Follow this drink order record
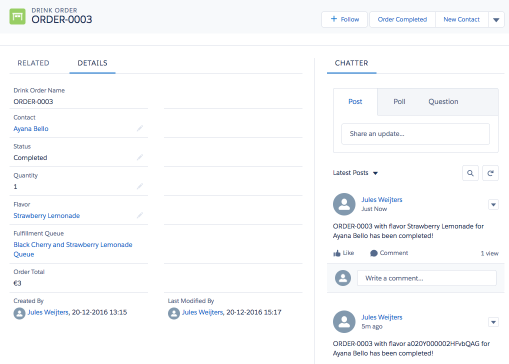The image size is (509, 364). [x=344, y=19]
